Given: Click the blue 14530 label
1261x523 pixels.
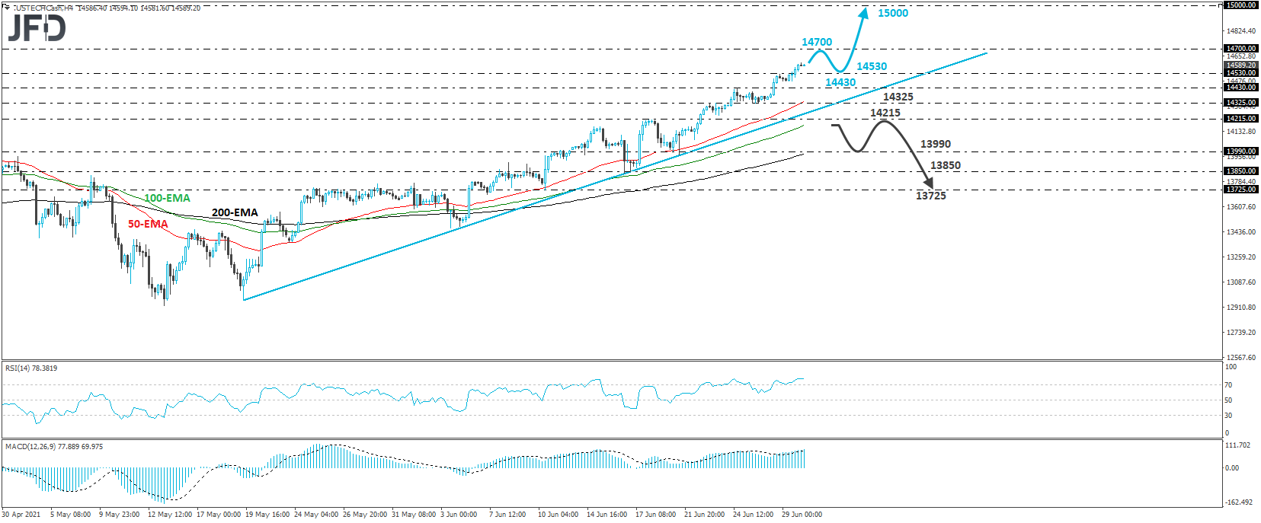Looking at the screenshot, I should (x=872, y=66).
